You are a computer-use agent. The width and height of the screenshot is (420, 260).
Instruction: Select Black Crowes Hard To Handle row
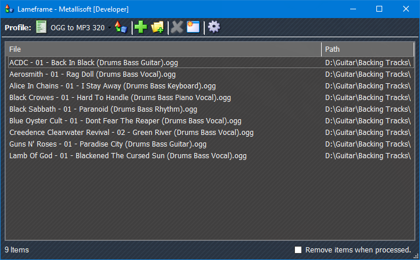tap(120, 97)
